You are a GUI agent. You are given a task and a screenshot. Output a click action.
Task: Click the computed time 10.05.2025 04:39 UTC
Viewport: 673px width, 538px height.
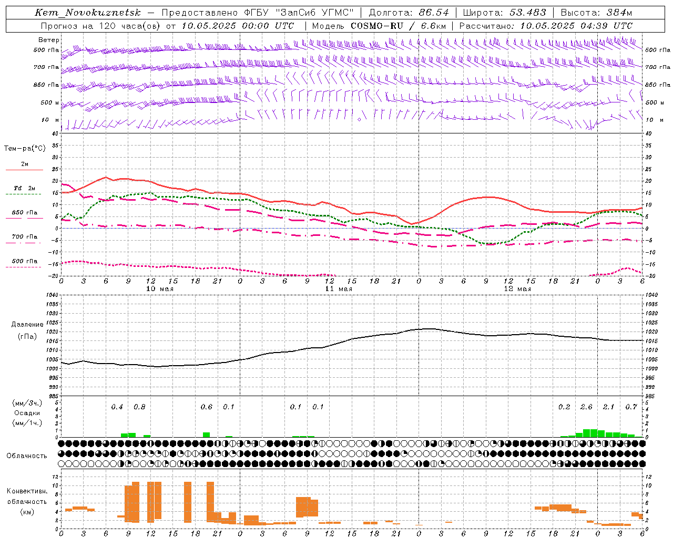pyautogui.click(x=576, y=26)
